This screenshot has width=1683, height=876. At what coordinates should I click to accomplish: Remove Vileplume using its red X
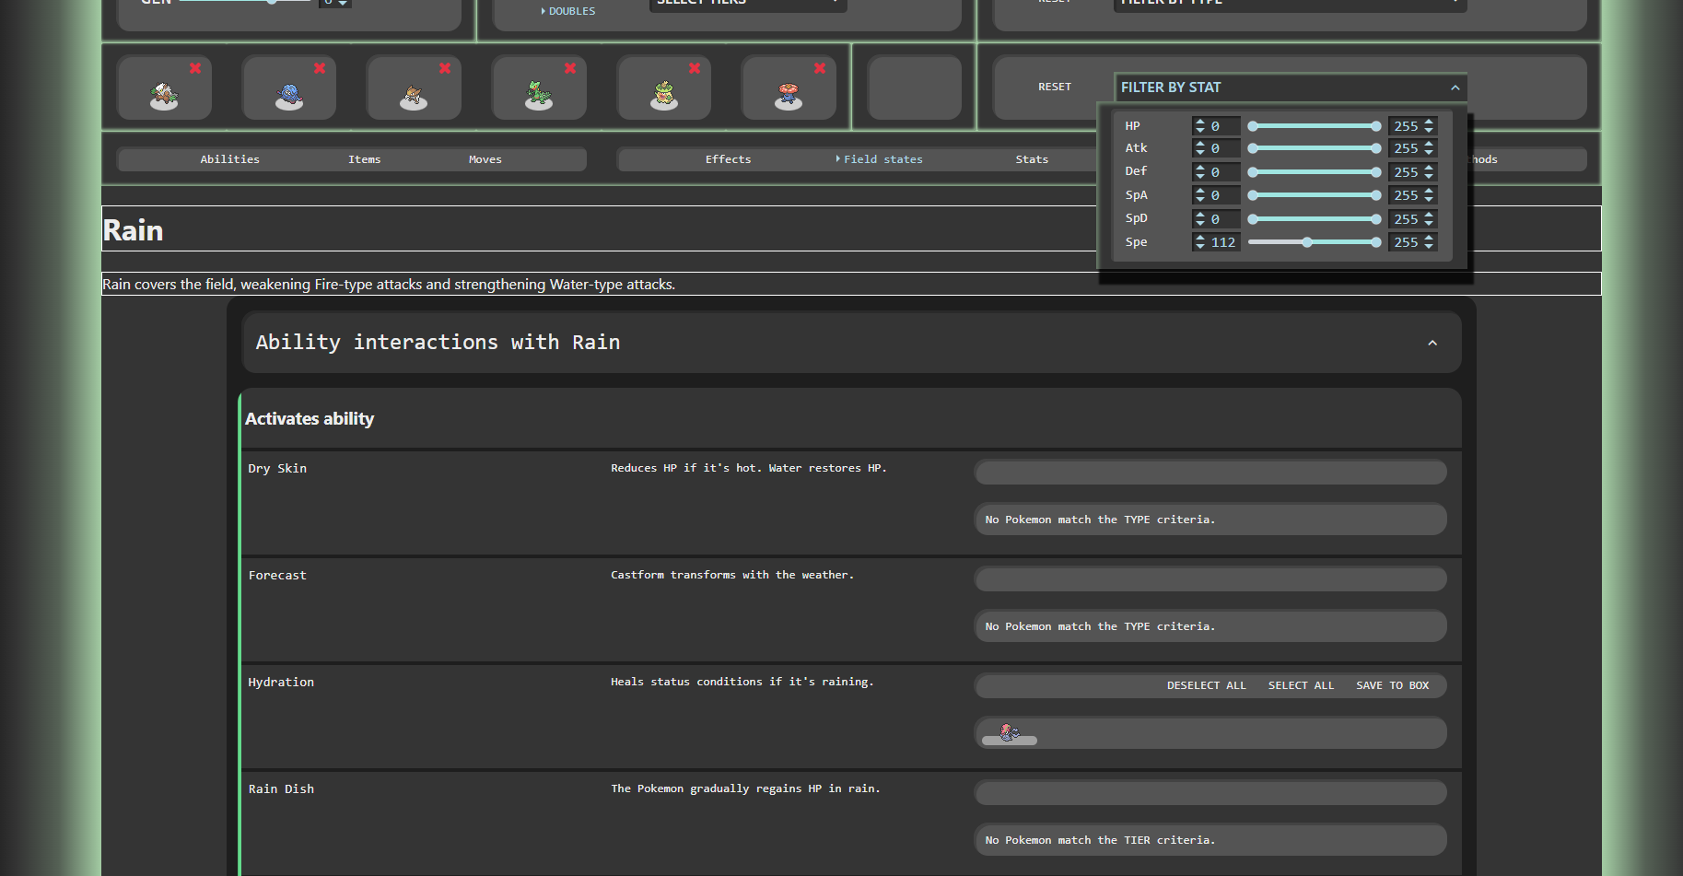(820, 68)
